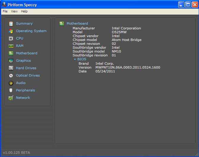This screenshot has width=199, height=157.
Task: Click the RAM memory stick icon
Action: [11, 46]
